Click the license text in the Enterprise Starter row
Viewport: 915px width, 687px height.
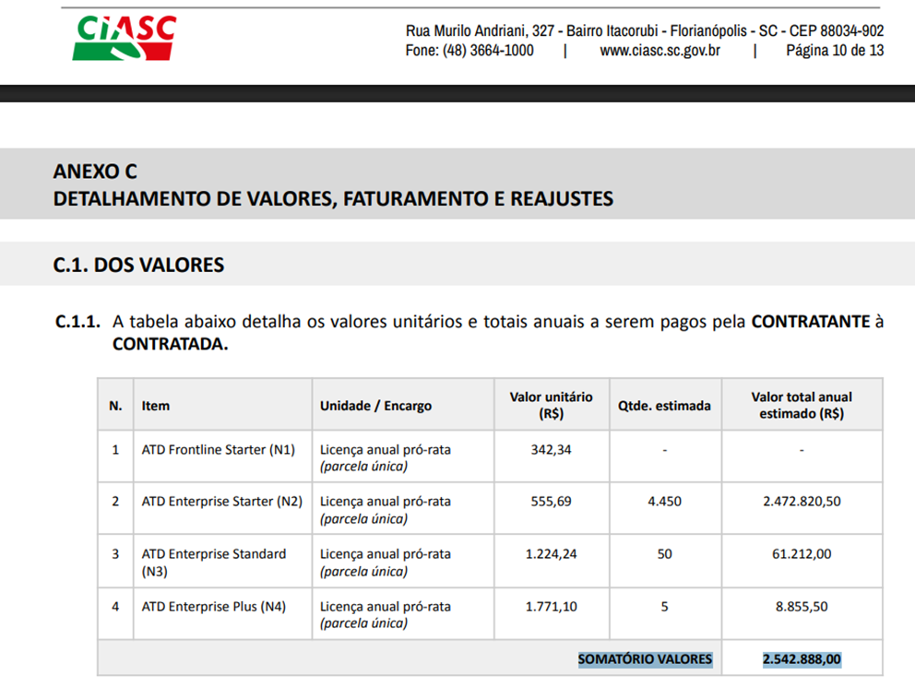pos(386,510)
